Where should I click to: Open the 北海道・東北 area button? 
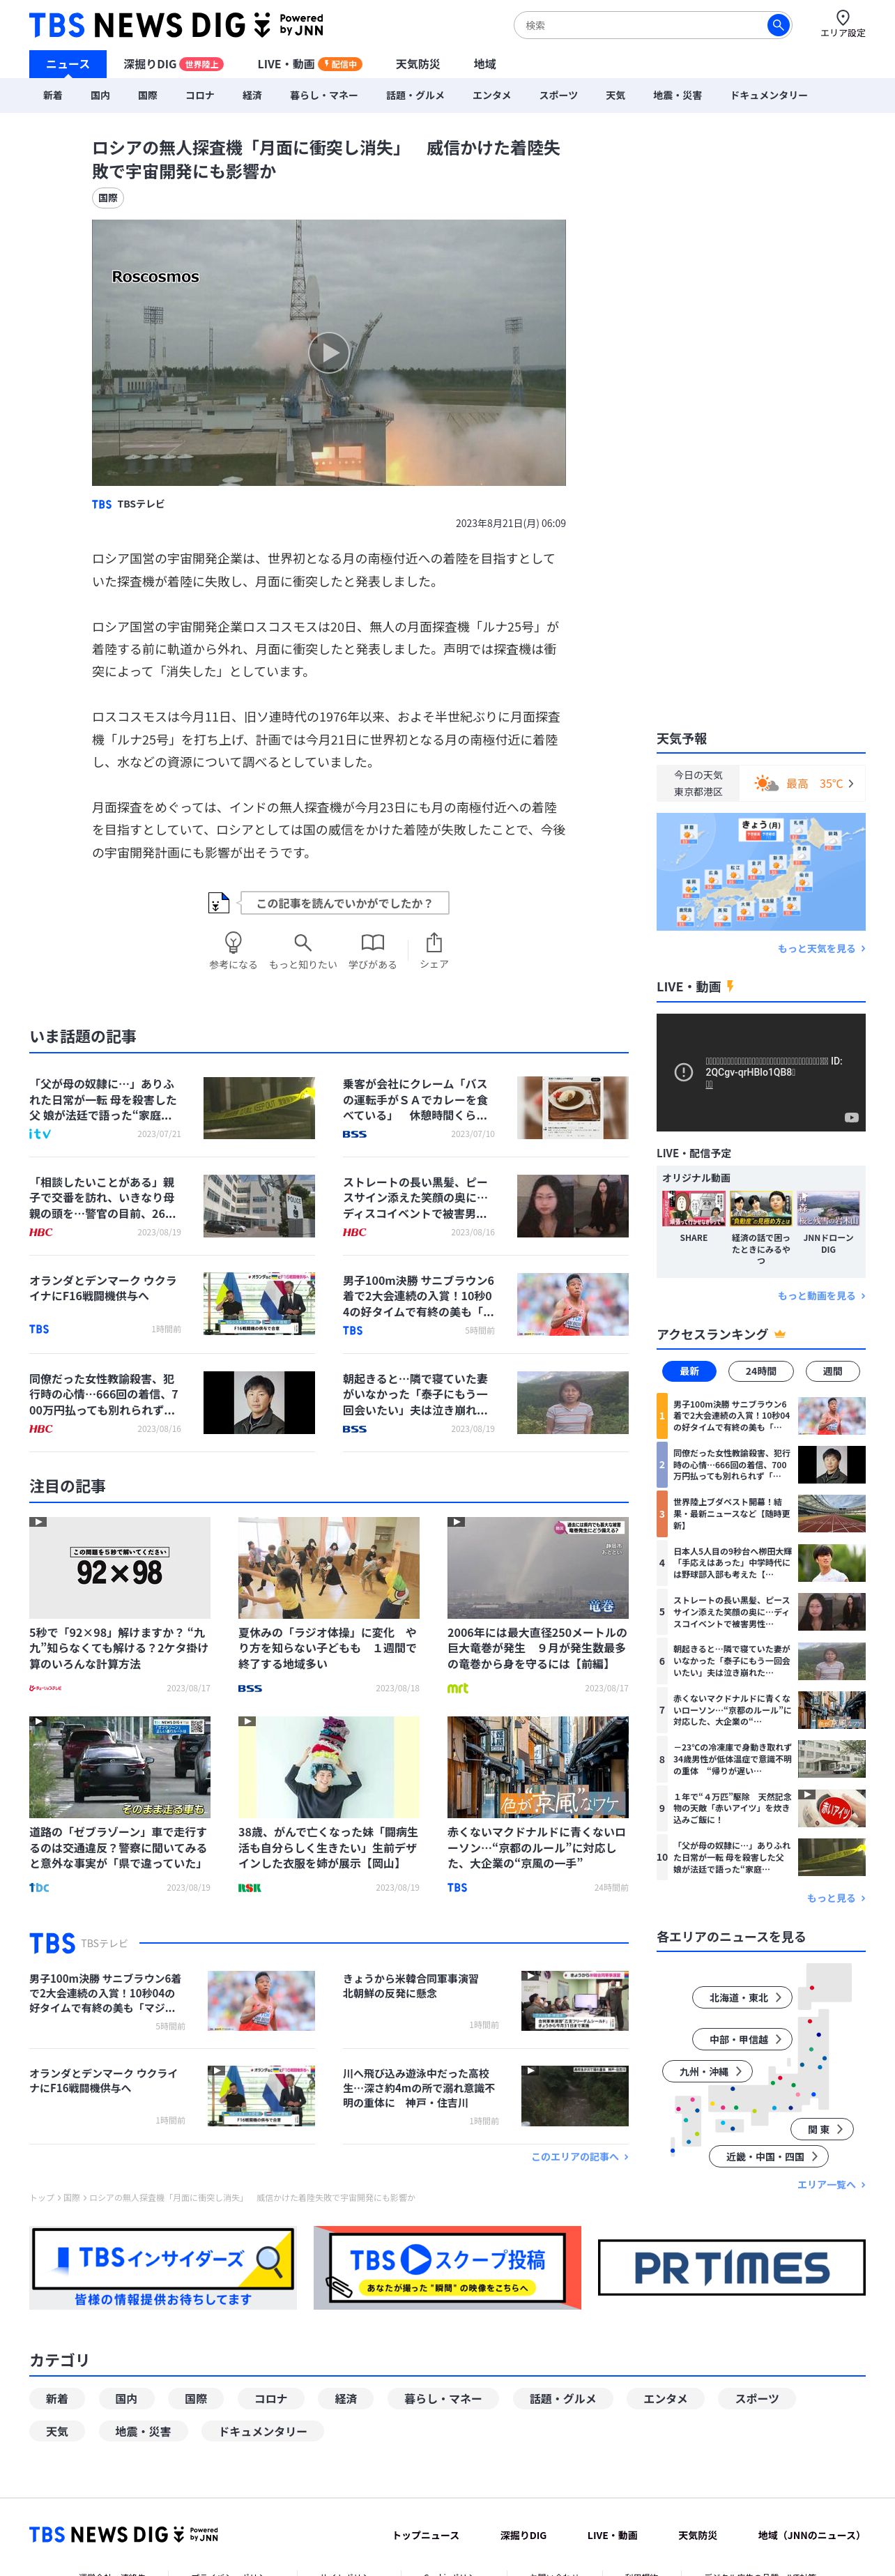743,1997
